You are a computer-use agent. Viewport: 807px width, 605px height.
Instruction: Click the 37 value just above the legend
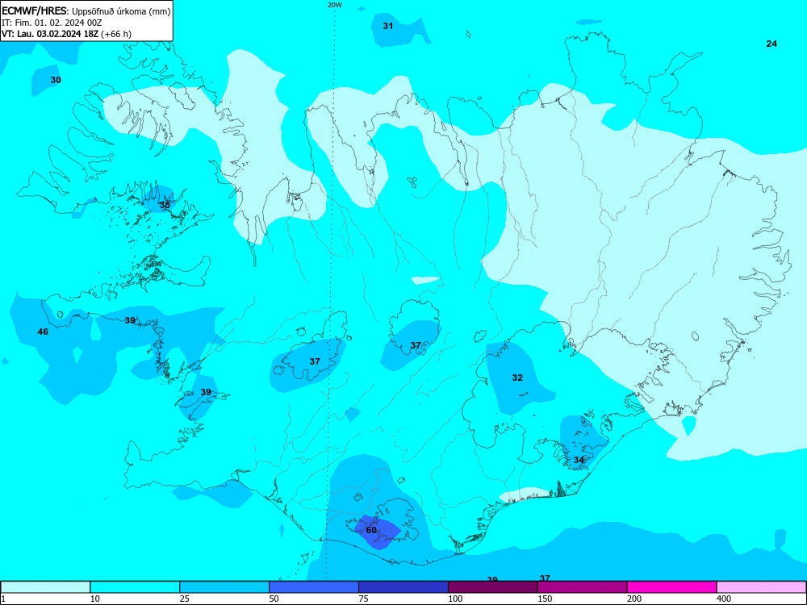tap(545, 578)
